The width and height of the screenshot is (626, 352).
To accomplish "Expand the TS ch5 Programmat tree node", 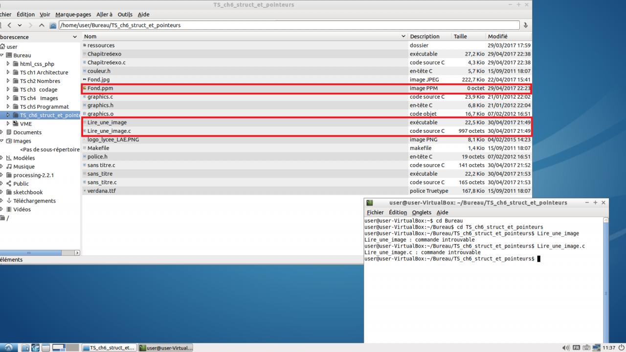I will click(8, 106).
